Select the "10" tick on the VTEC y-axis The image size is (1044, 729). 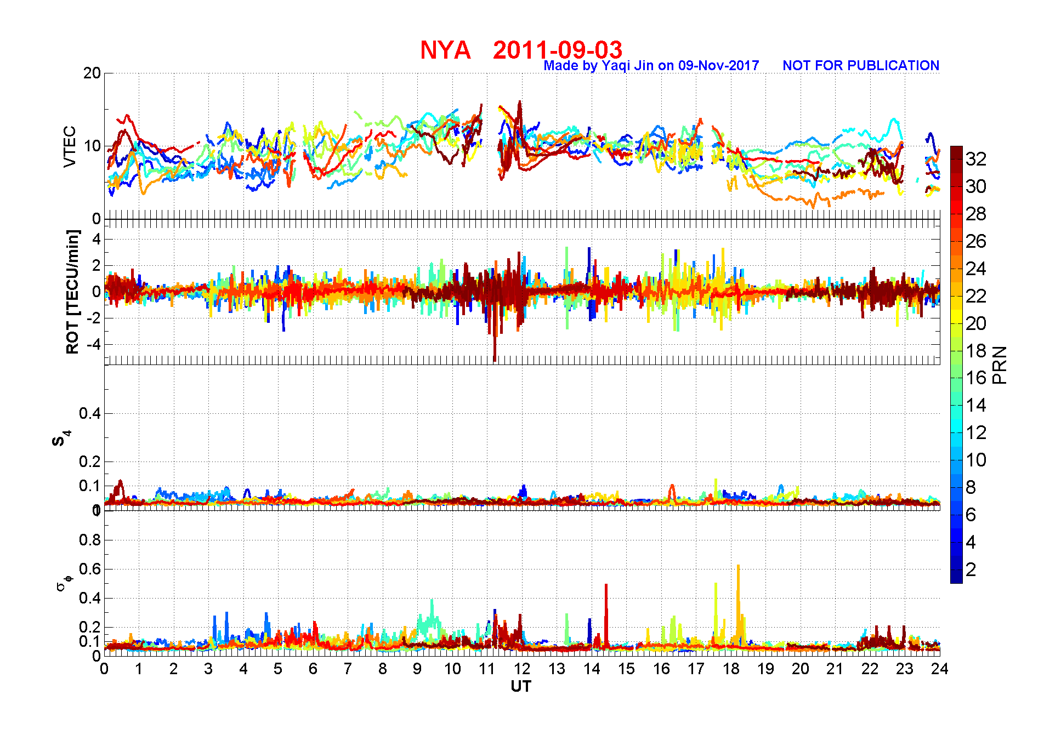pyautogui.click(x=92, y=146)
